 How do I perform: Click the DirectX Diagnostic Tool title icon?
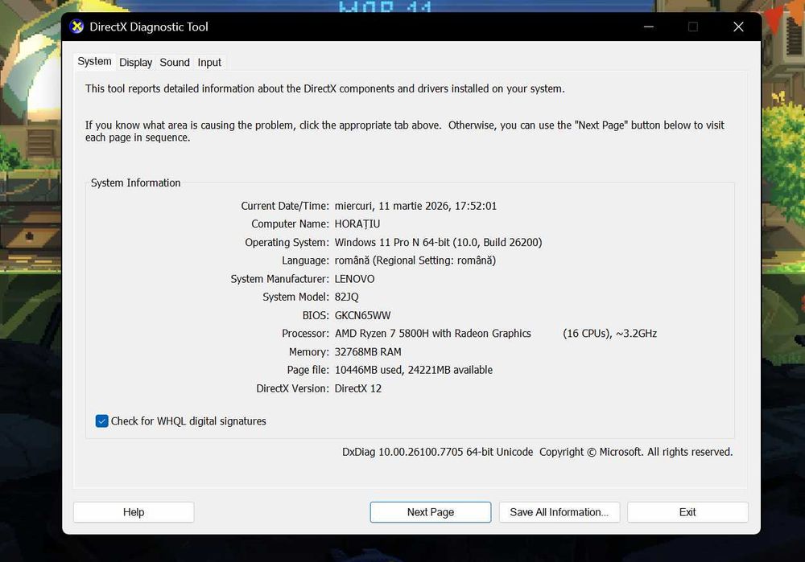pyautogui.click(x=76, y=27)
